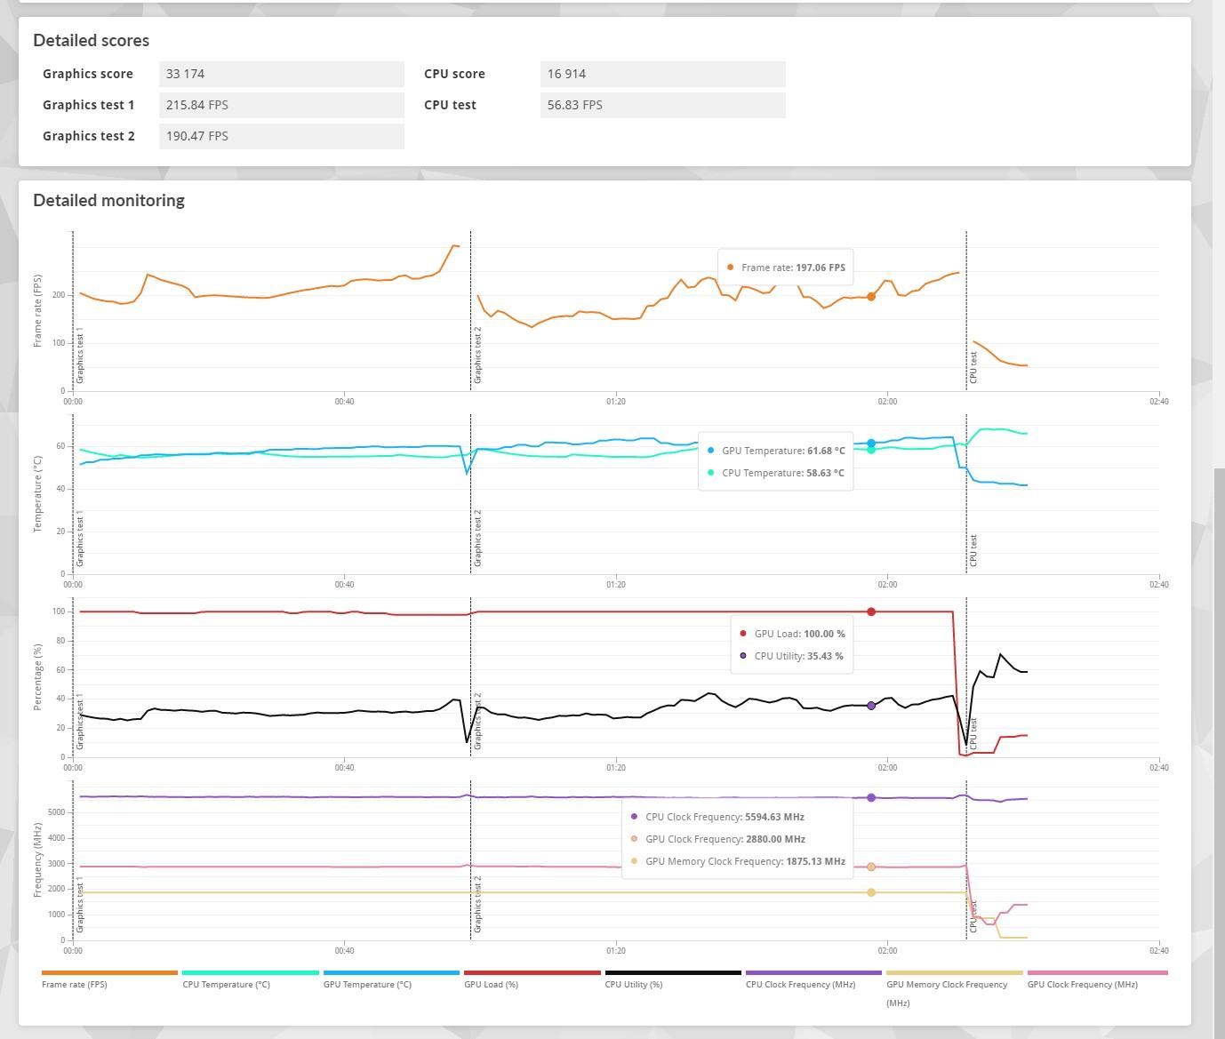Click the red GPU load data point marker
The height and width of the screenshot is (1039, 1225).
871,611
